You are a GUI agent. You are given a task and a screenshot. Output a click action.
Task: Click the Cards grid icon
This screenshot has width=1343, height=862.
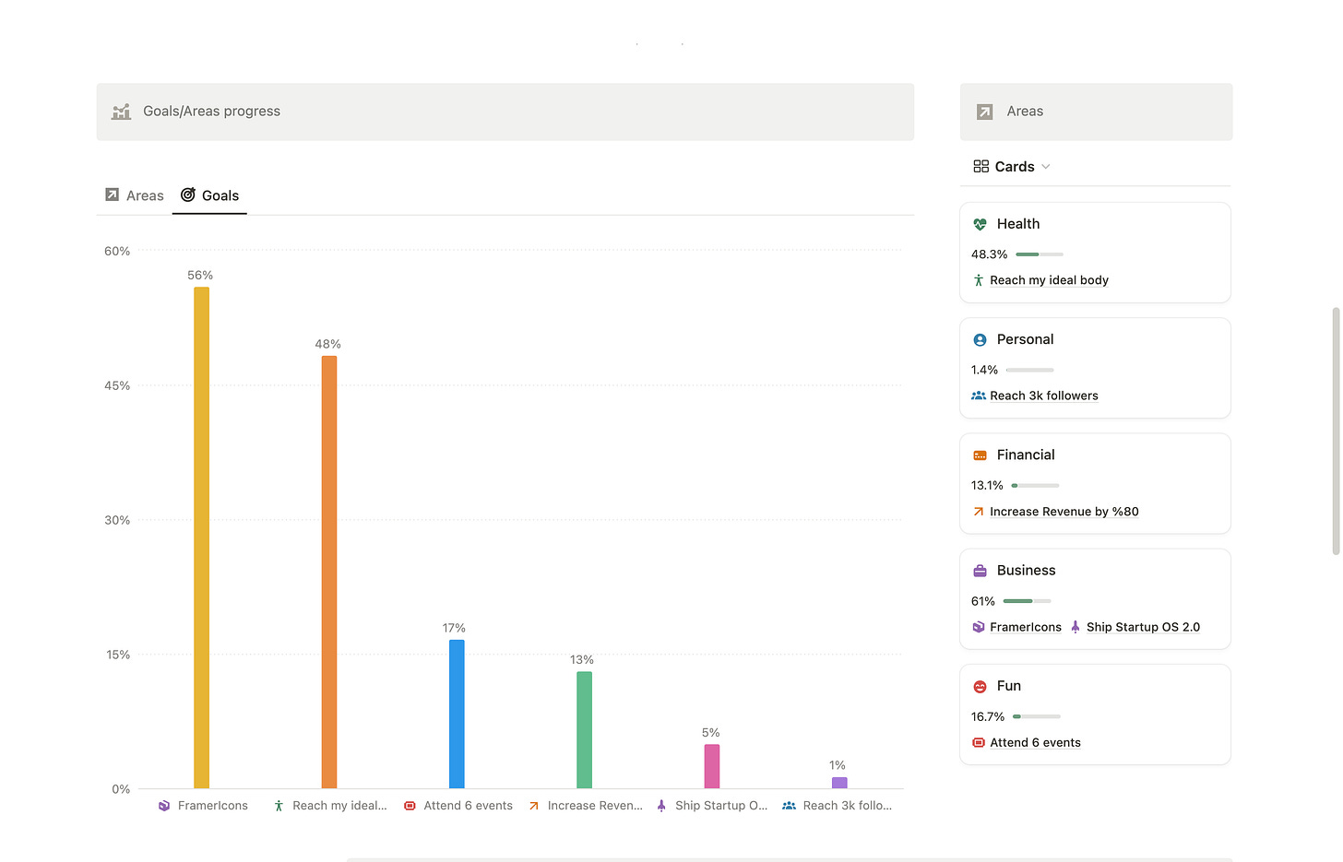pos(980,166)
